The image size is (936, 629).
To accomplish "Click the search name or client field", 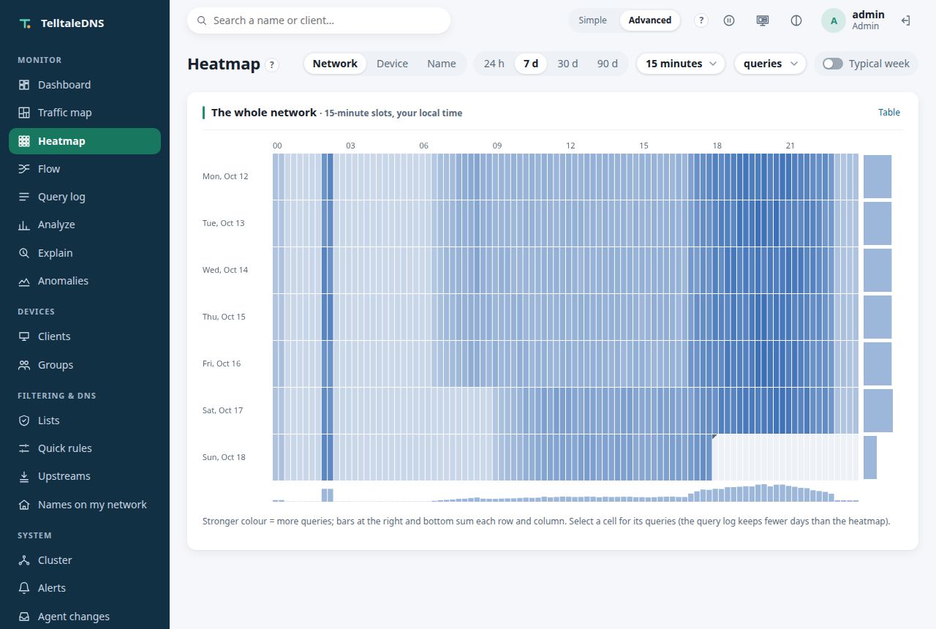I will tap(319, 20).
